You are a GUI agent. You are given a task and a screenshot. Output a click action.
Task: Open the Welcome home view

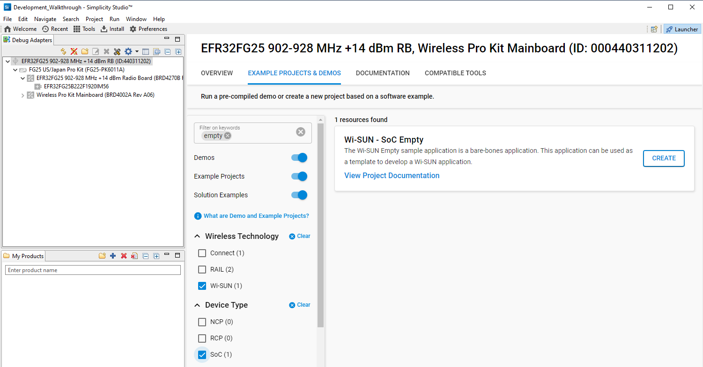point(20,29)
